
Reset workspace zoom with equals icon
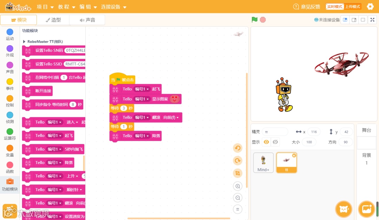tap(238, 209)
